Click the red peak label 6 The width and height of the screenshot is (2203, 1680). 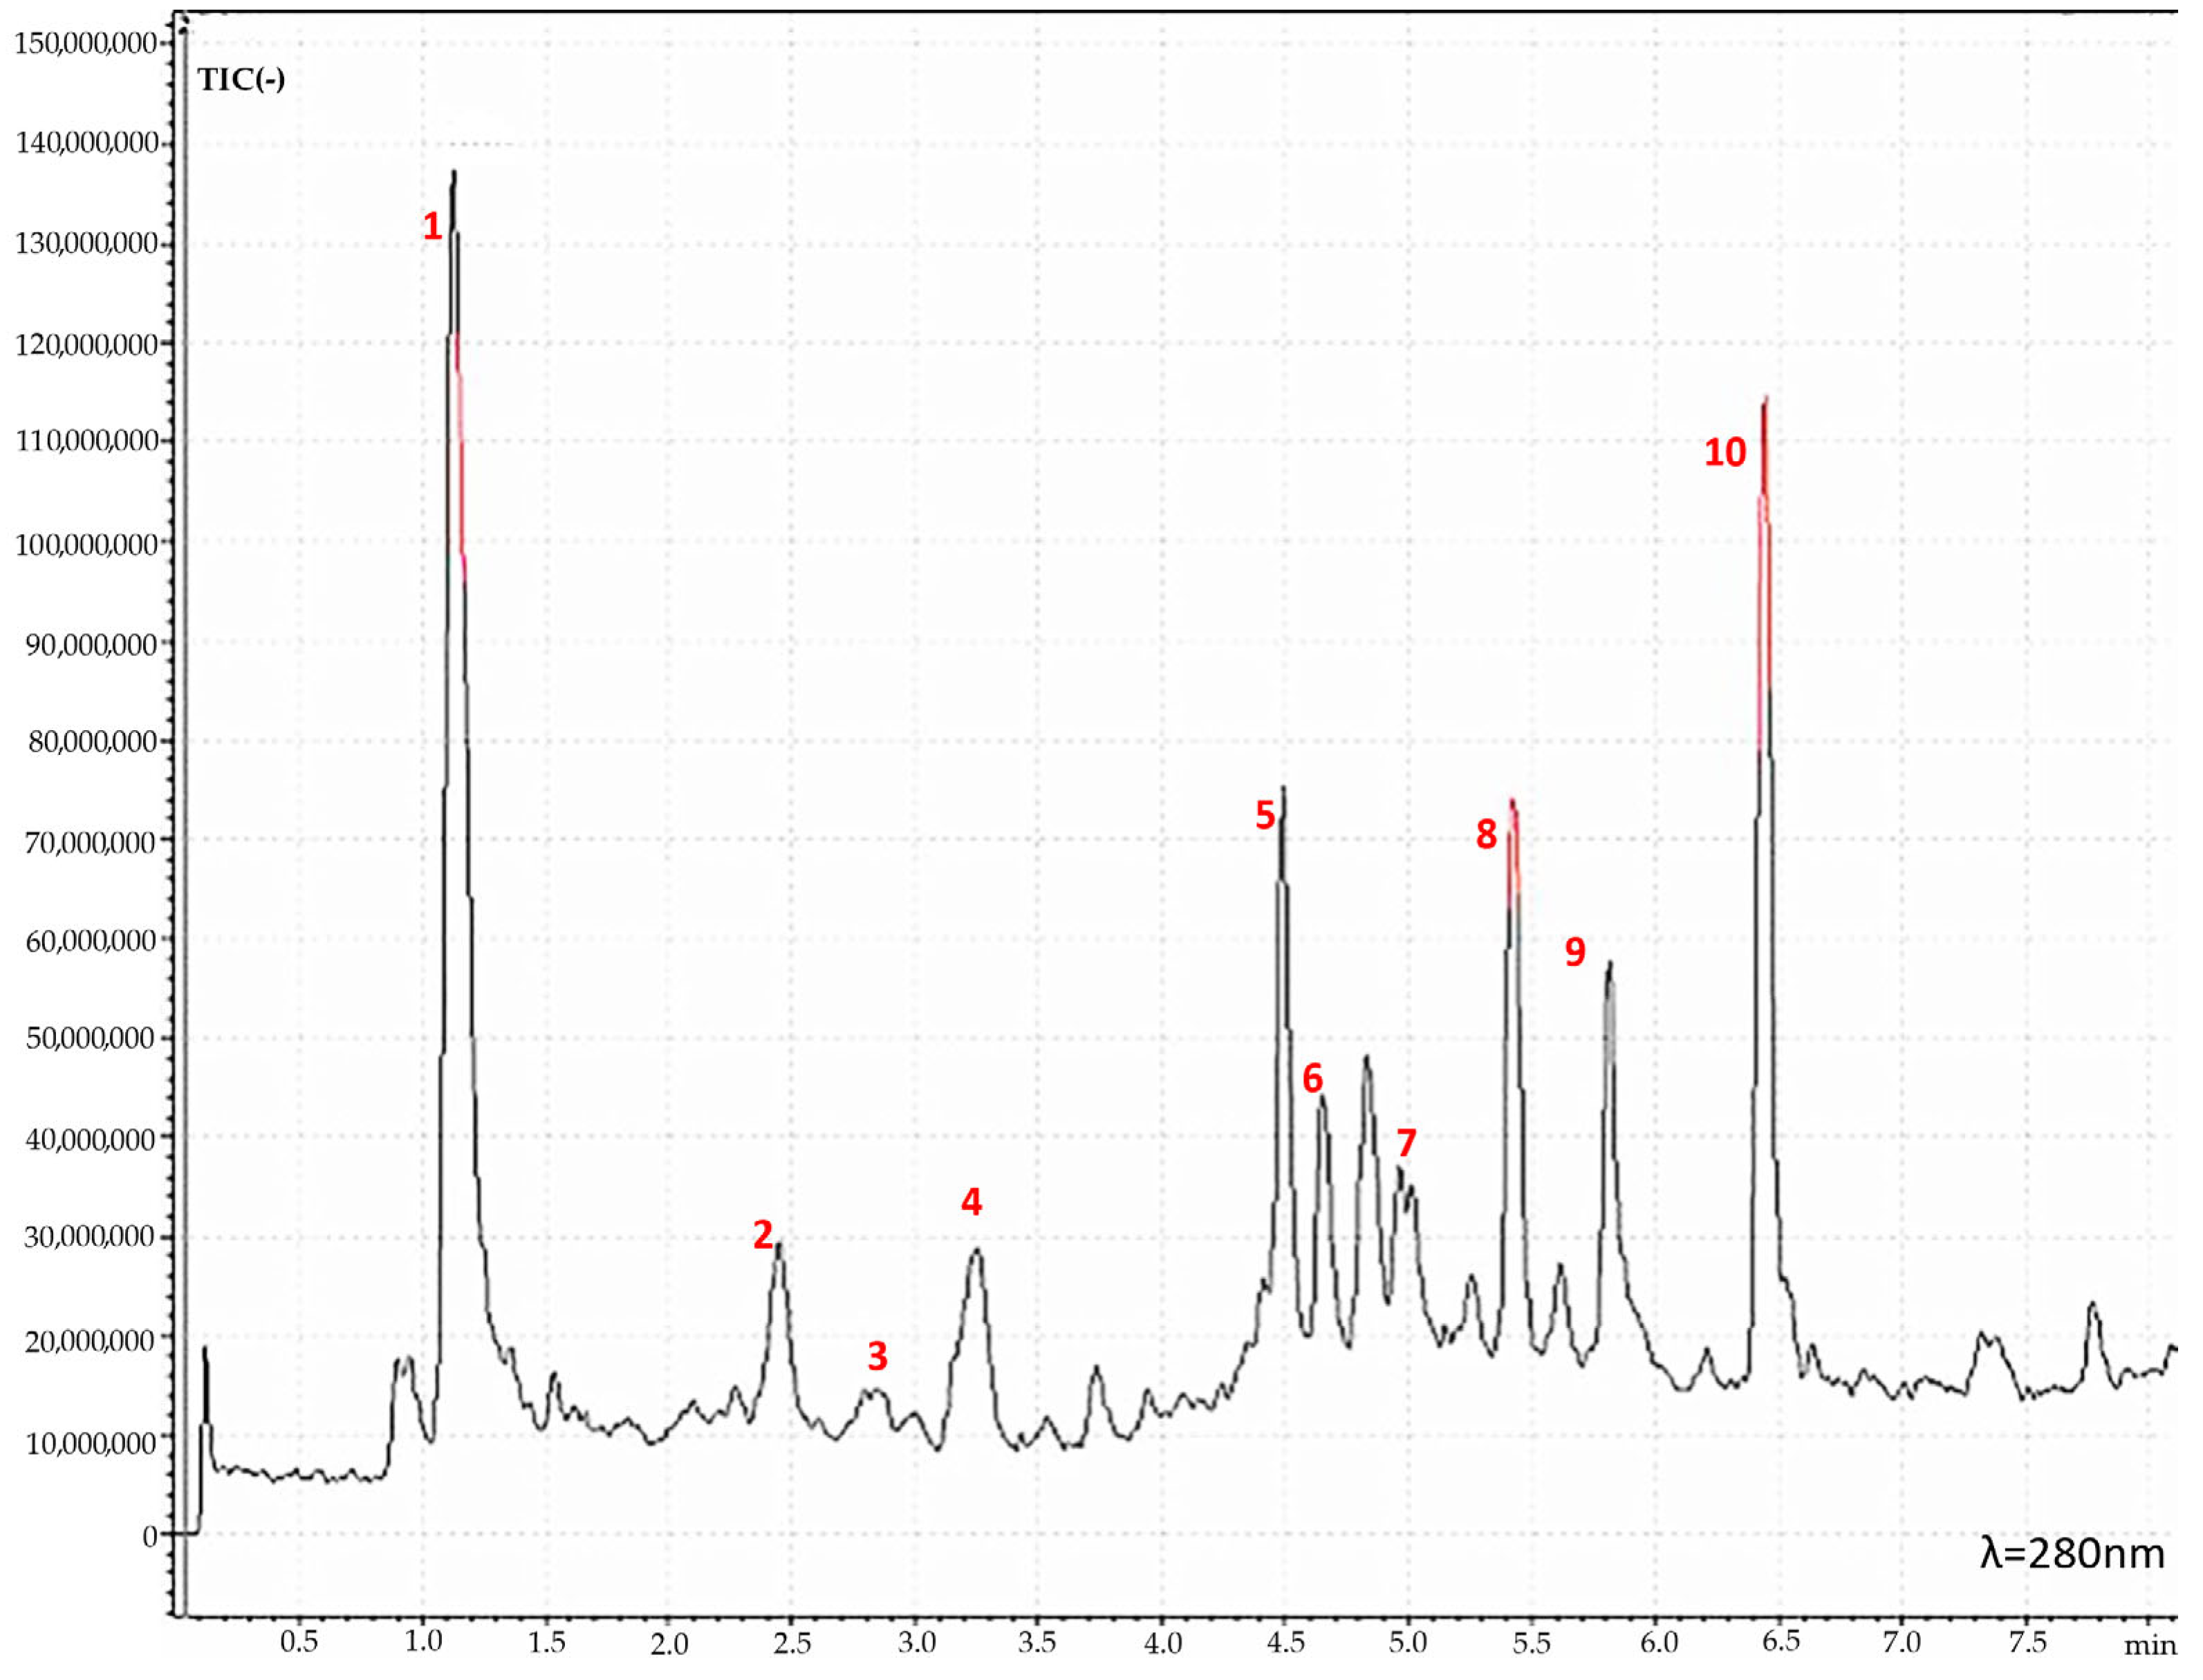pos(1312,1078)
